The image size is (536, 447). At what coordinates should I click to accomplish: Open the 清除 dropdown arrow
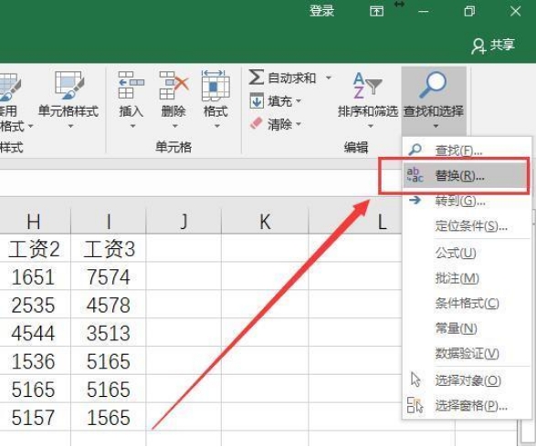tap(299, 124)
